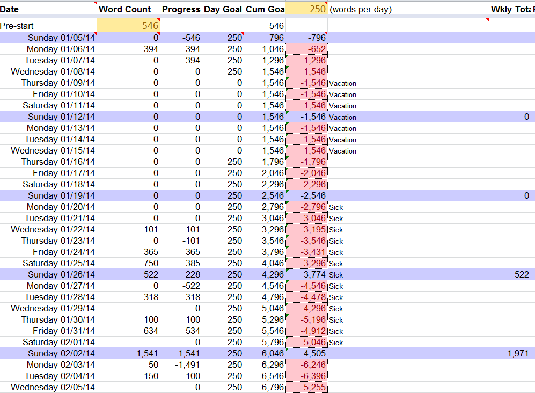Click the "(words per day)" label cell

pyautogui.click(x=361, y=9)
